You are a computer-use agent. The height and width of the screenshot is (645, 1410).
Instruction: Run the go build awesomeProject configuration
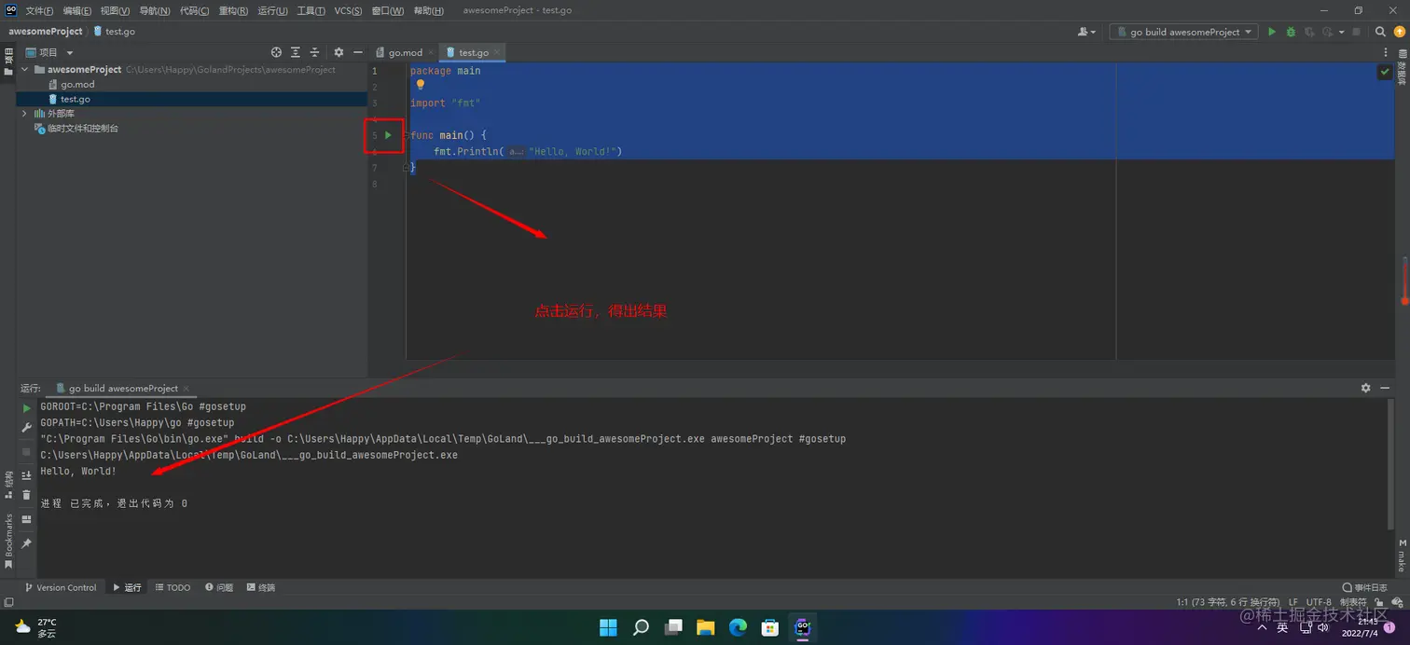[1271, 32]
